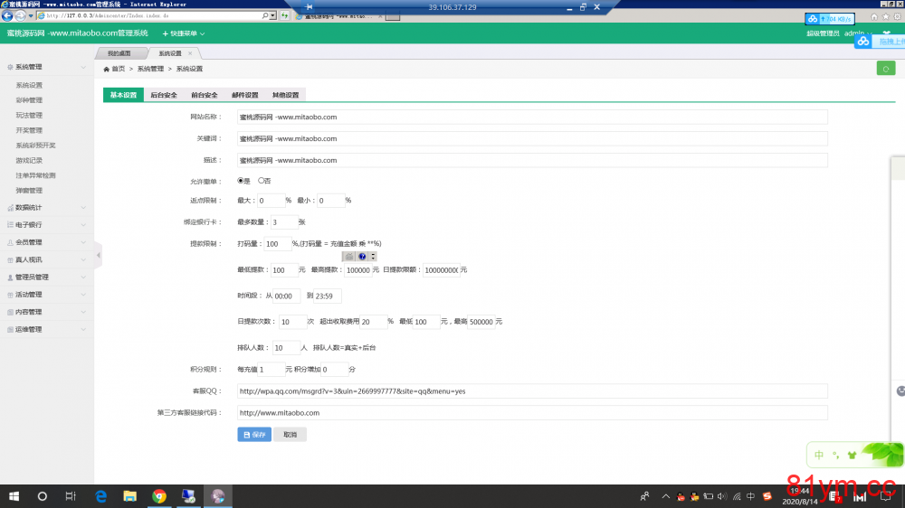The height and width of the screenshot is (508, 905).
Task: Expand the 会员管理 sidebar section
Action: (45, 242)
